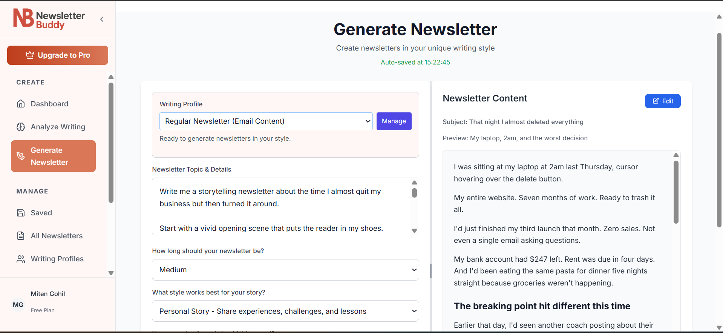Open the Personal Story style selector

pos(285,311)
